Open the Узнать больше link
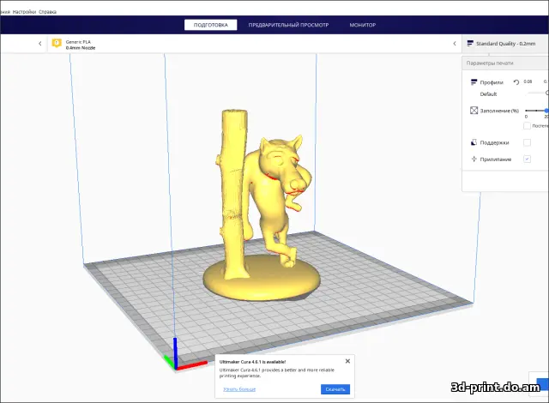 coord(239,389)
